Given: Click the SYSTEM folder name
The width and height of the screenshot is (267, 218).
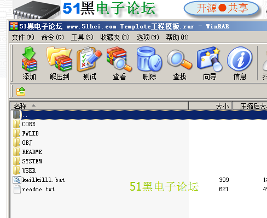Looking at the screenshot, I should [32, 161].
